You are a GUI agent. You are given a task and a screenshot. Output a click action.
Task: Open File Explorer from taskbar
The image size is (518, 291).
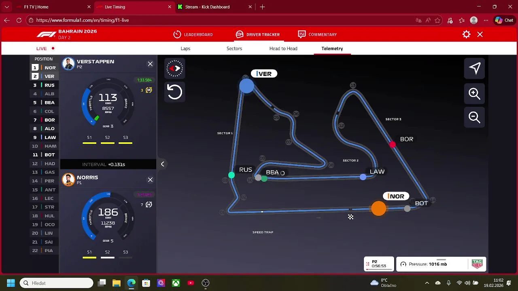click(117, 283)
